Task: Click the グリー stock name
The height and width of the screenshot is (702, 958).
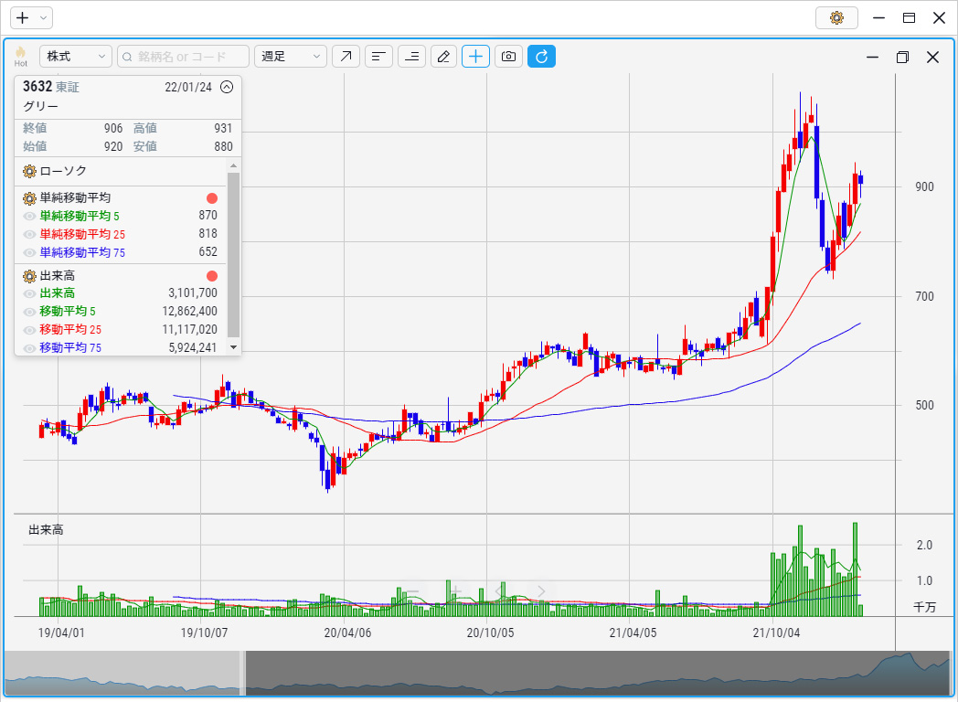Action: point(41,106)
